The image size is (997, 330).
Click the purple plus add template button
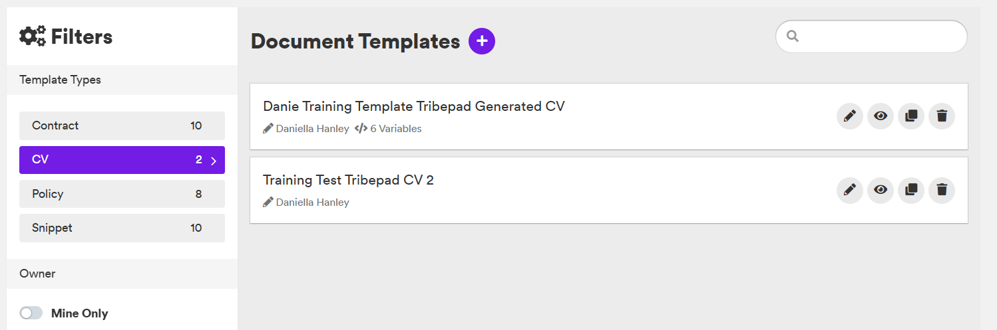482,41
